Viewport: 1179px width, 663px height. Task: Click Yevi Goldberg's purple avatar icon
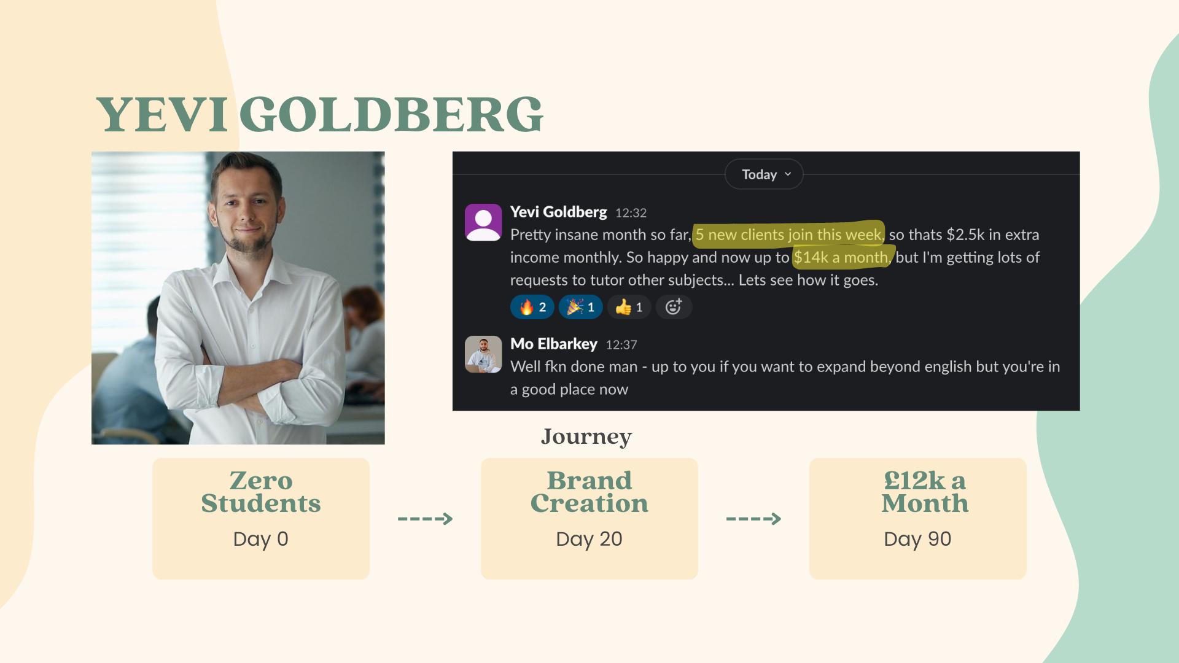(483, 222)
